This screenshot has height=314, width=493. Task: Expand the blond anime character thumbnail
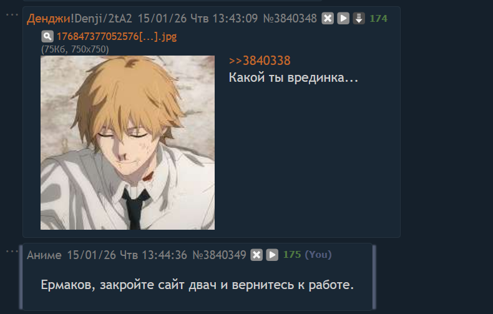128,142
